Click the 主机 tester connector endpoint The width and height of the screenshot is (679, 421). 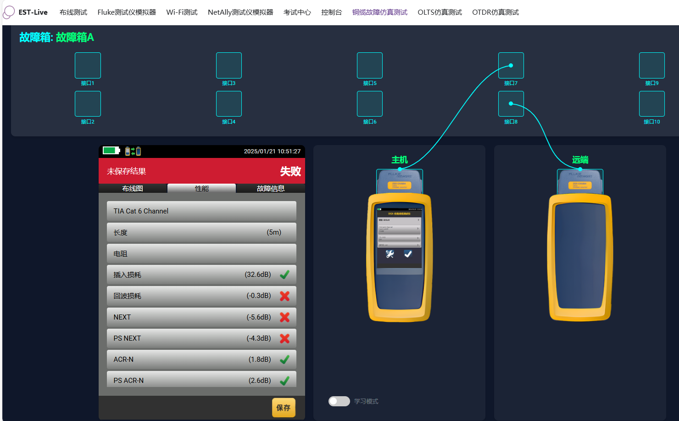coord(400,169)
